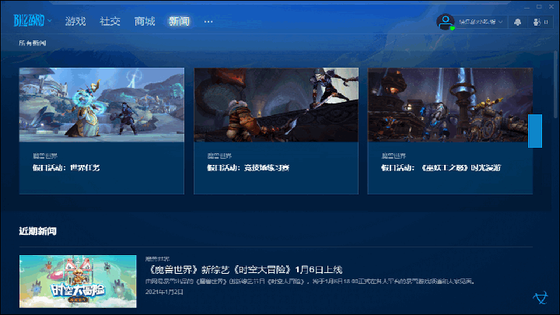Click the 近期新闻 section heading
This screenshot has height=315, width=560.
[37, 231]
